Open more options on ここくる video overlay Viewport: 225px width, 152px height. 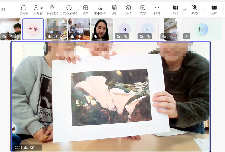pyautogui.click(x=38, y=148)
